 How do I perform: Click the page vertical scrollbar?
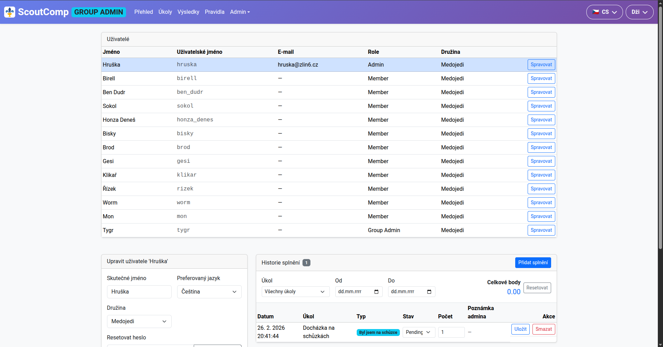pyautogui.click(x=660, y=138)
